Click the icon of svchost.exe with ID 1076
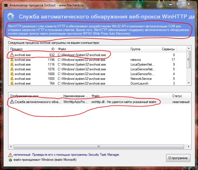The height and width of the screenshot is (170, 198). click(x=12, y=69)
